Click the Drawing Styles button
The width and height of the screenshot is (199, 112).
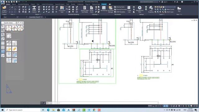(x=119, y=7)
